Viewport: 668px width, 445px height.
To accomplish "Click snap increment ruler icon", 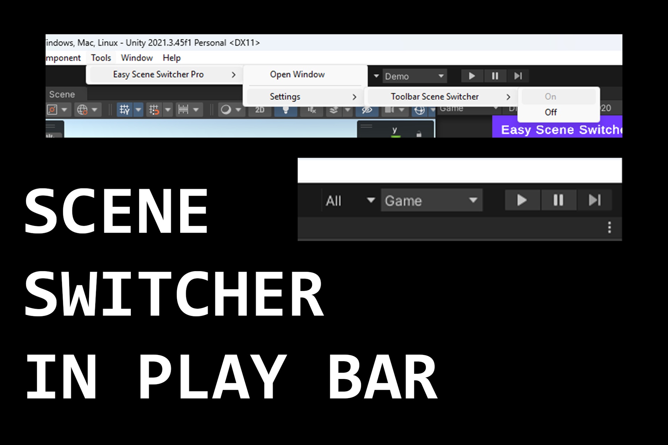I will (x=183, y=110).
